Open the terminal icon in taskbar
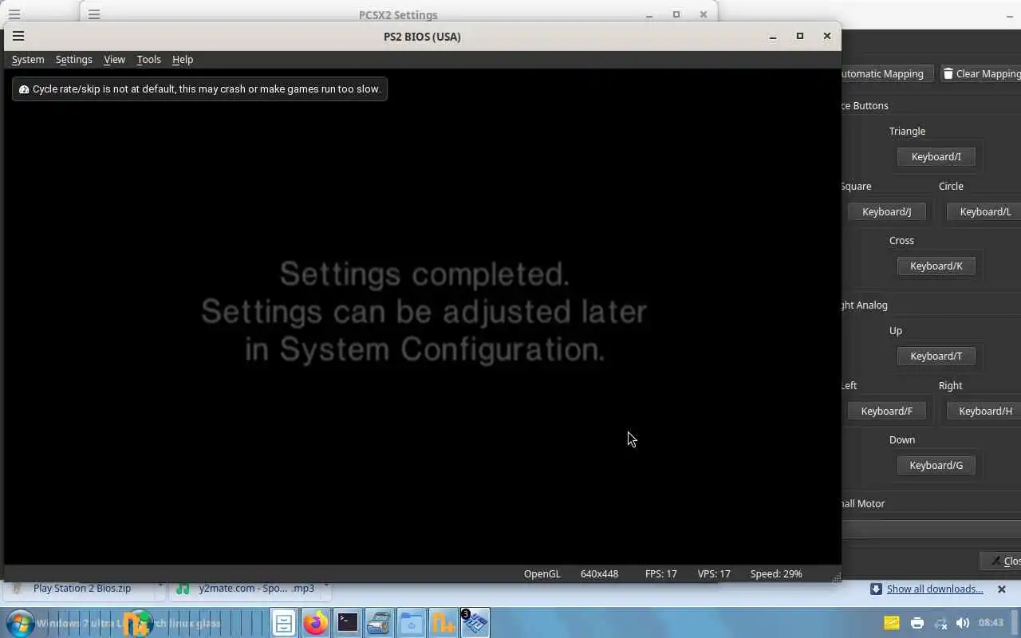The height and width of the screenshot is (638, 1021). coord(347,623)
